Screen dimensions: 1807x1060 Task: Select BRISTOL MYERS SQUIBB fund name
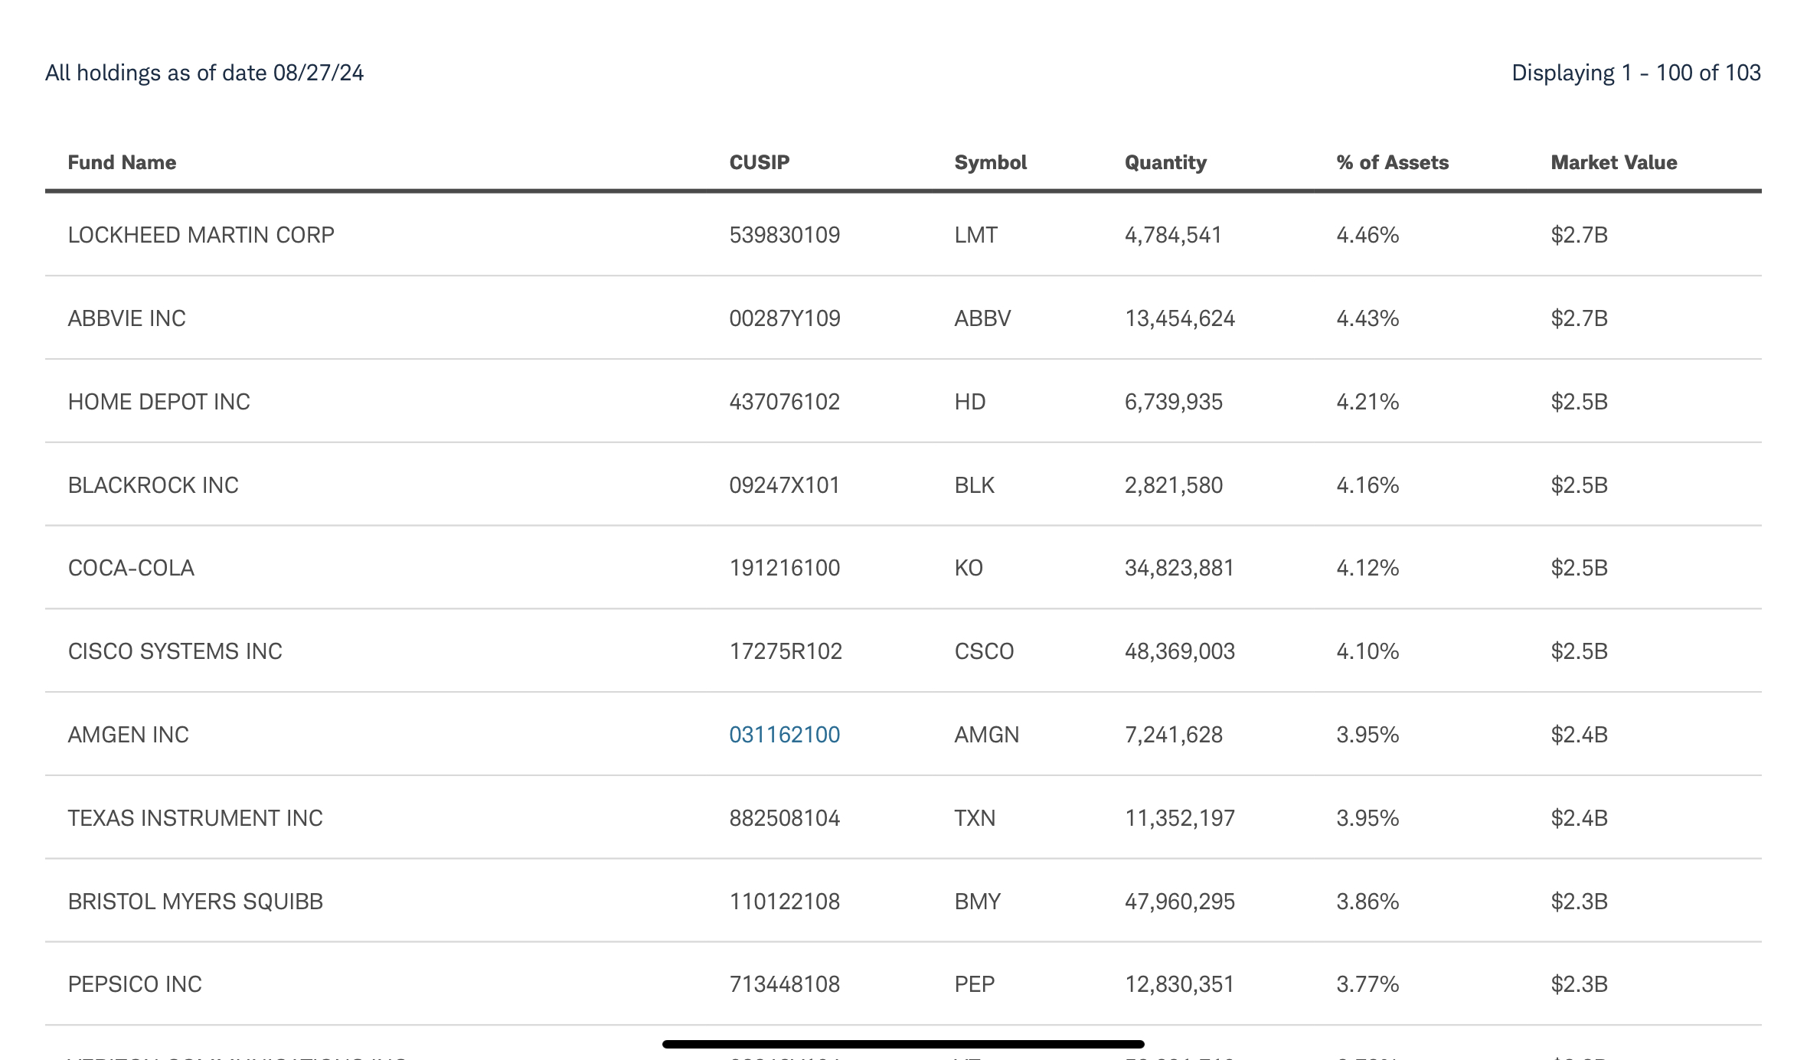tap(195, 902)
